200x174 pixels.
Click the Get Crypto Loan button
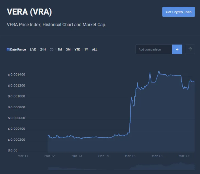coord(178,12)
